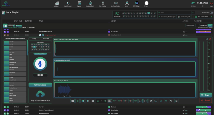The image size is (214, 115).
Task: Go to next day with right chevron
Action: [x=211, y=17]
